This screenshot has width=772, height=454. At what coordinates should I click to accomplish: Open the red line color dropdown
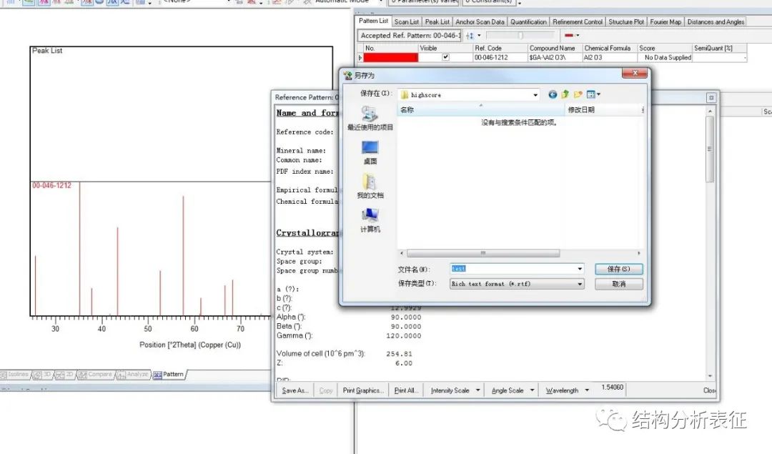(x=578, y=36)
